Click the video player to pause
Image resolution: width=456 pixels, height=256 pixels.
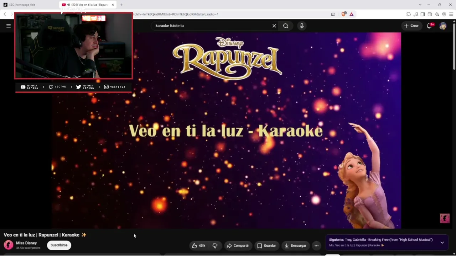[227, 130]
